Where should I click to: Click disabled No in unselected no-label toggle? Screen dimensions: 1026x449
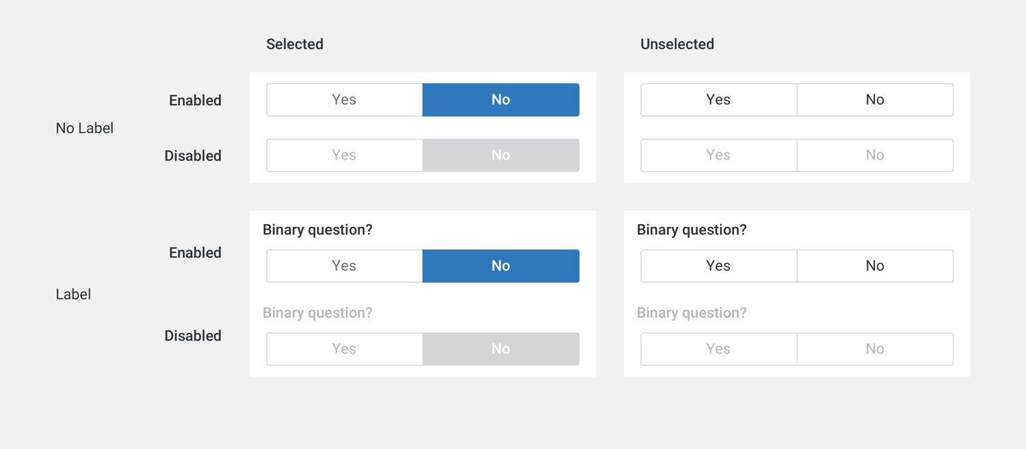click(x=875, y=155)
